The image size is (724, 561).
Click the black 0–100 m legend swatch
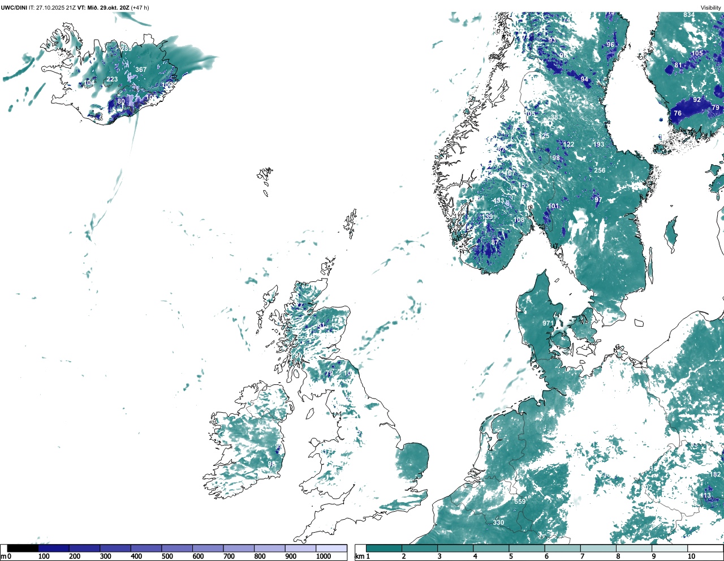coord(23,548)
